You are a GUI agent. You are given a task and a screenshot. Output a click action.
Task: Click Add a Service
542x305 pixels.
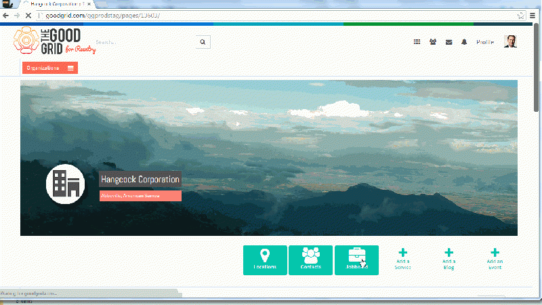point(402,259)
